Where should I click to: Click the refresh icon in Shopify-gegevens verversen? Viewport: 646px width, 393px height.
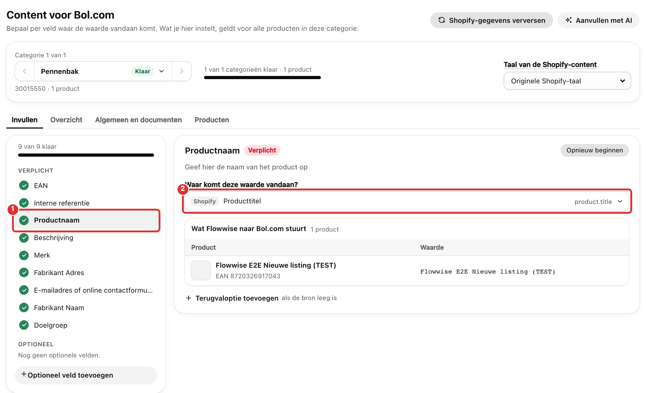click(441, 20)
